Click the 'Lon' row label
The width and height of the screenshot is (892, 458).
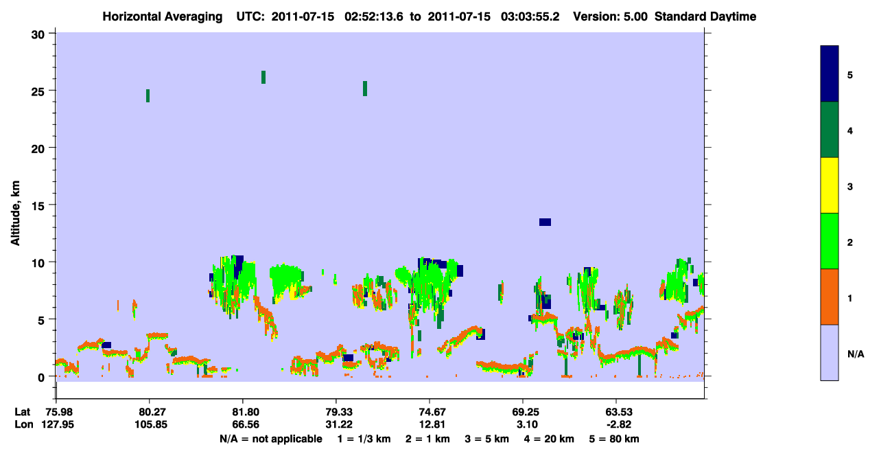tap(23, 424)
